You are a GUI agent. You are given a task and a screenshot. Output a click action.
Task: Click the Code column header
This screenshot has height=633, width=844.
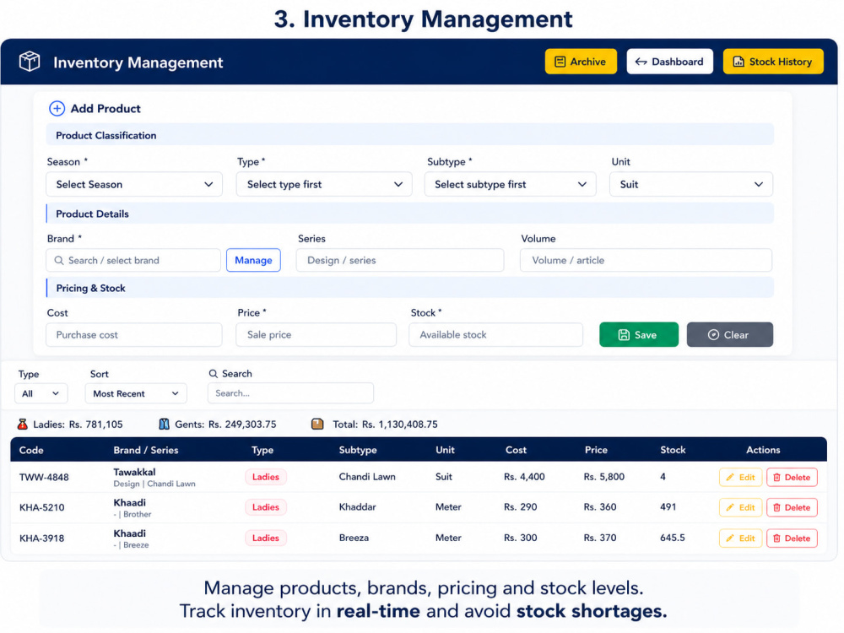(x=31, y=450)
